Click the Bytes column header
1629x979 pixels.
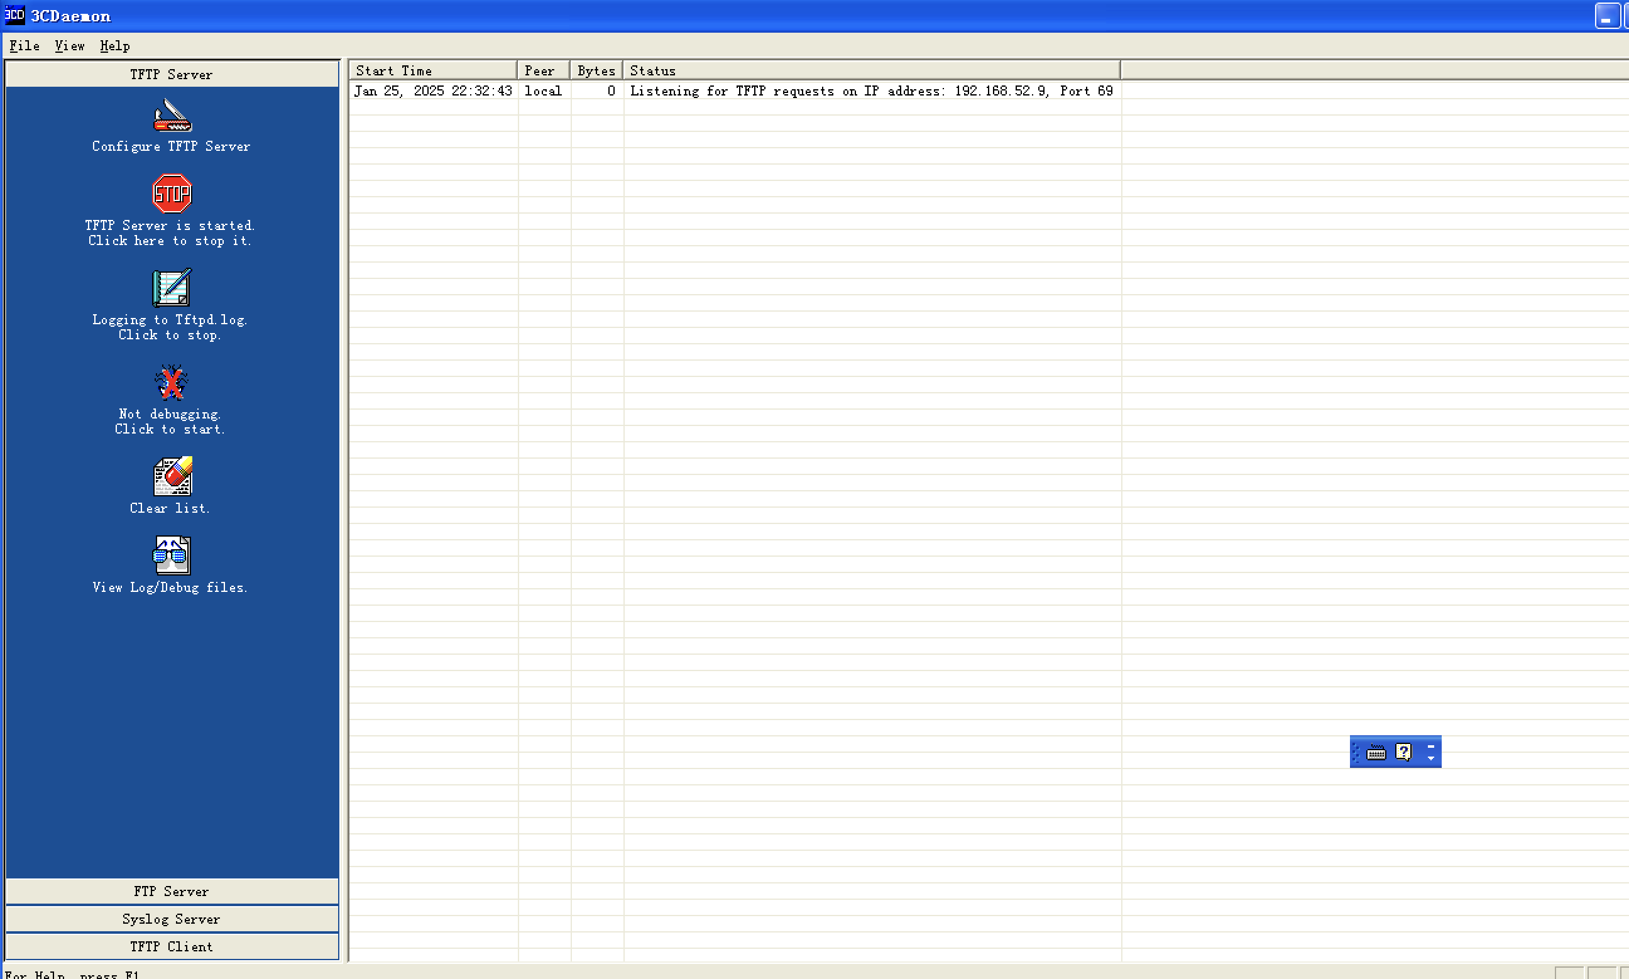596,70
